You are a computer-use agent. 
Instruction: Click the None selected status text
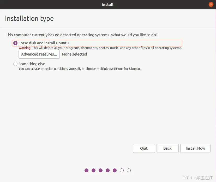click(x=75, y=54)
